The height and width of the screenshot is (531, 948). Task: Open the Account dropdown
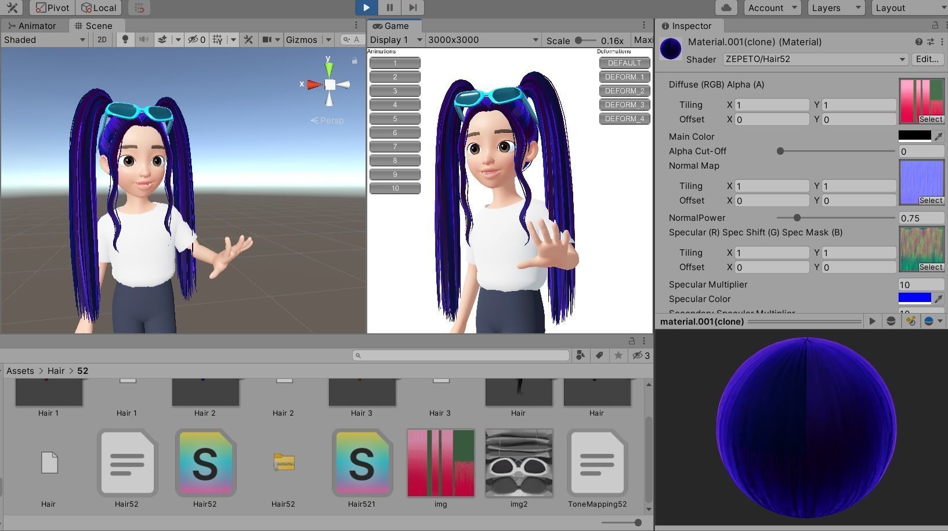pyautogui.click(x=772, y=8)
